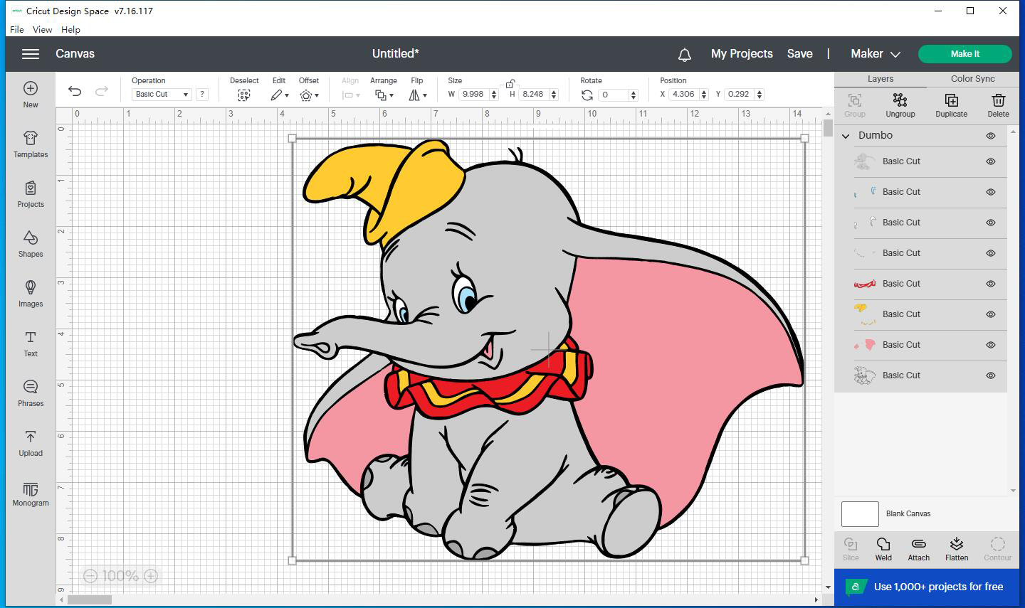Viewport: 1025px width, 608px height.
Task: Attach the selected layers
Action: (x=918, y=549)
